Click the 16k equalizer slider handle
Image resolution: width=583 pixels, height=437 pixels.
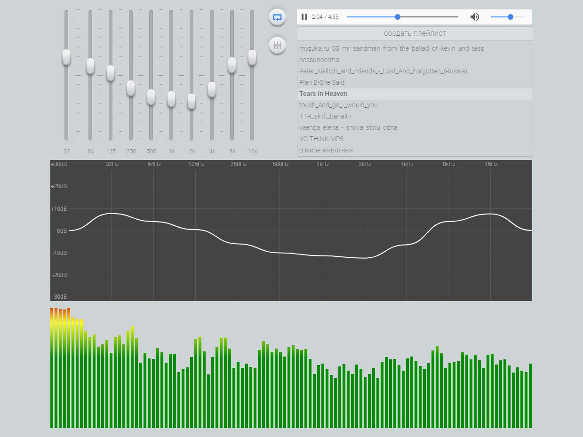(x=252, y=57)
